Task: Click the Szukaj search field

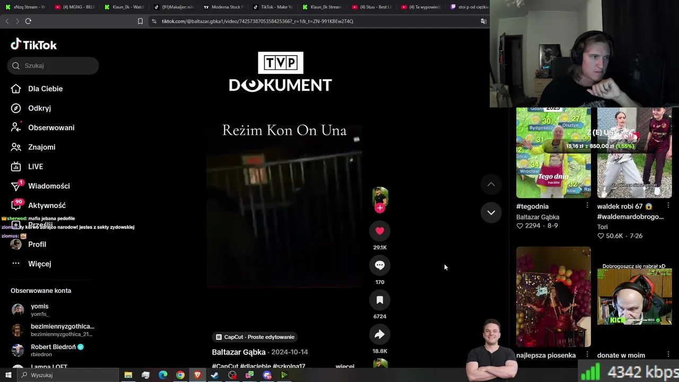Action: pos(53,66)
